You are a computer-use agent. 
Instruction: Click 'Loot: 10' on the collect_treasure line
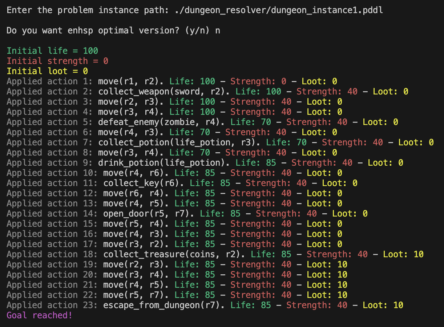click(x=403, y=254)
